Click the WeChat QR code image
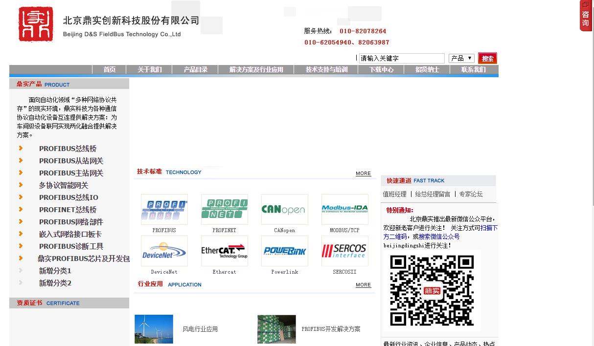The width and height of the screenshot is (594, 346). click(432, 290)
